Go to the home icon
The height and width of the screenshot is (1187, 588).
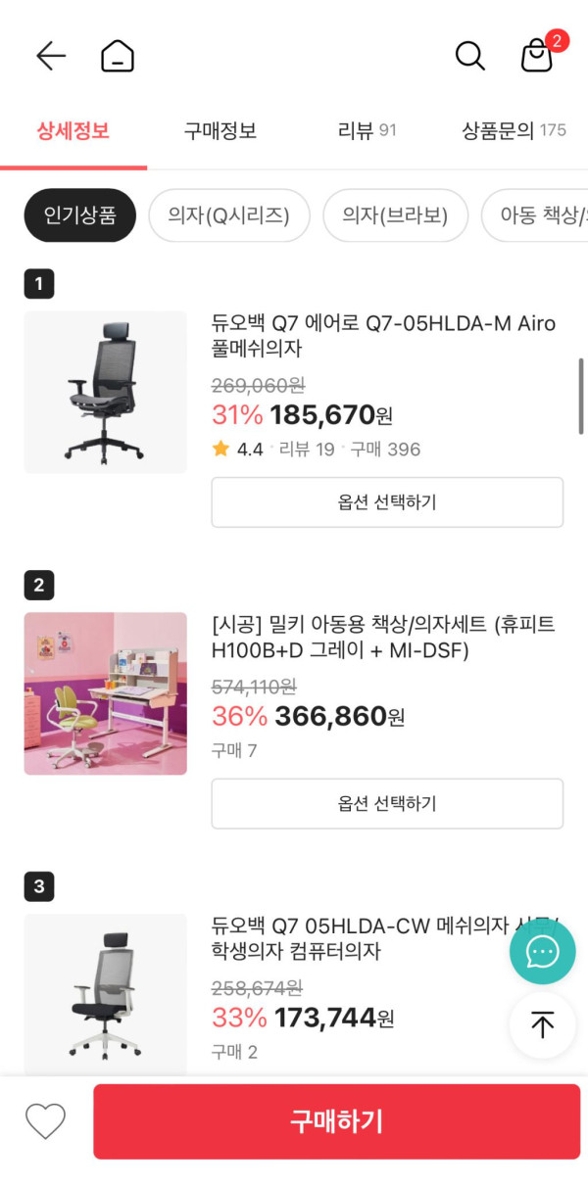coord(118,56)
